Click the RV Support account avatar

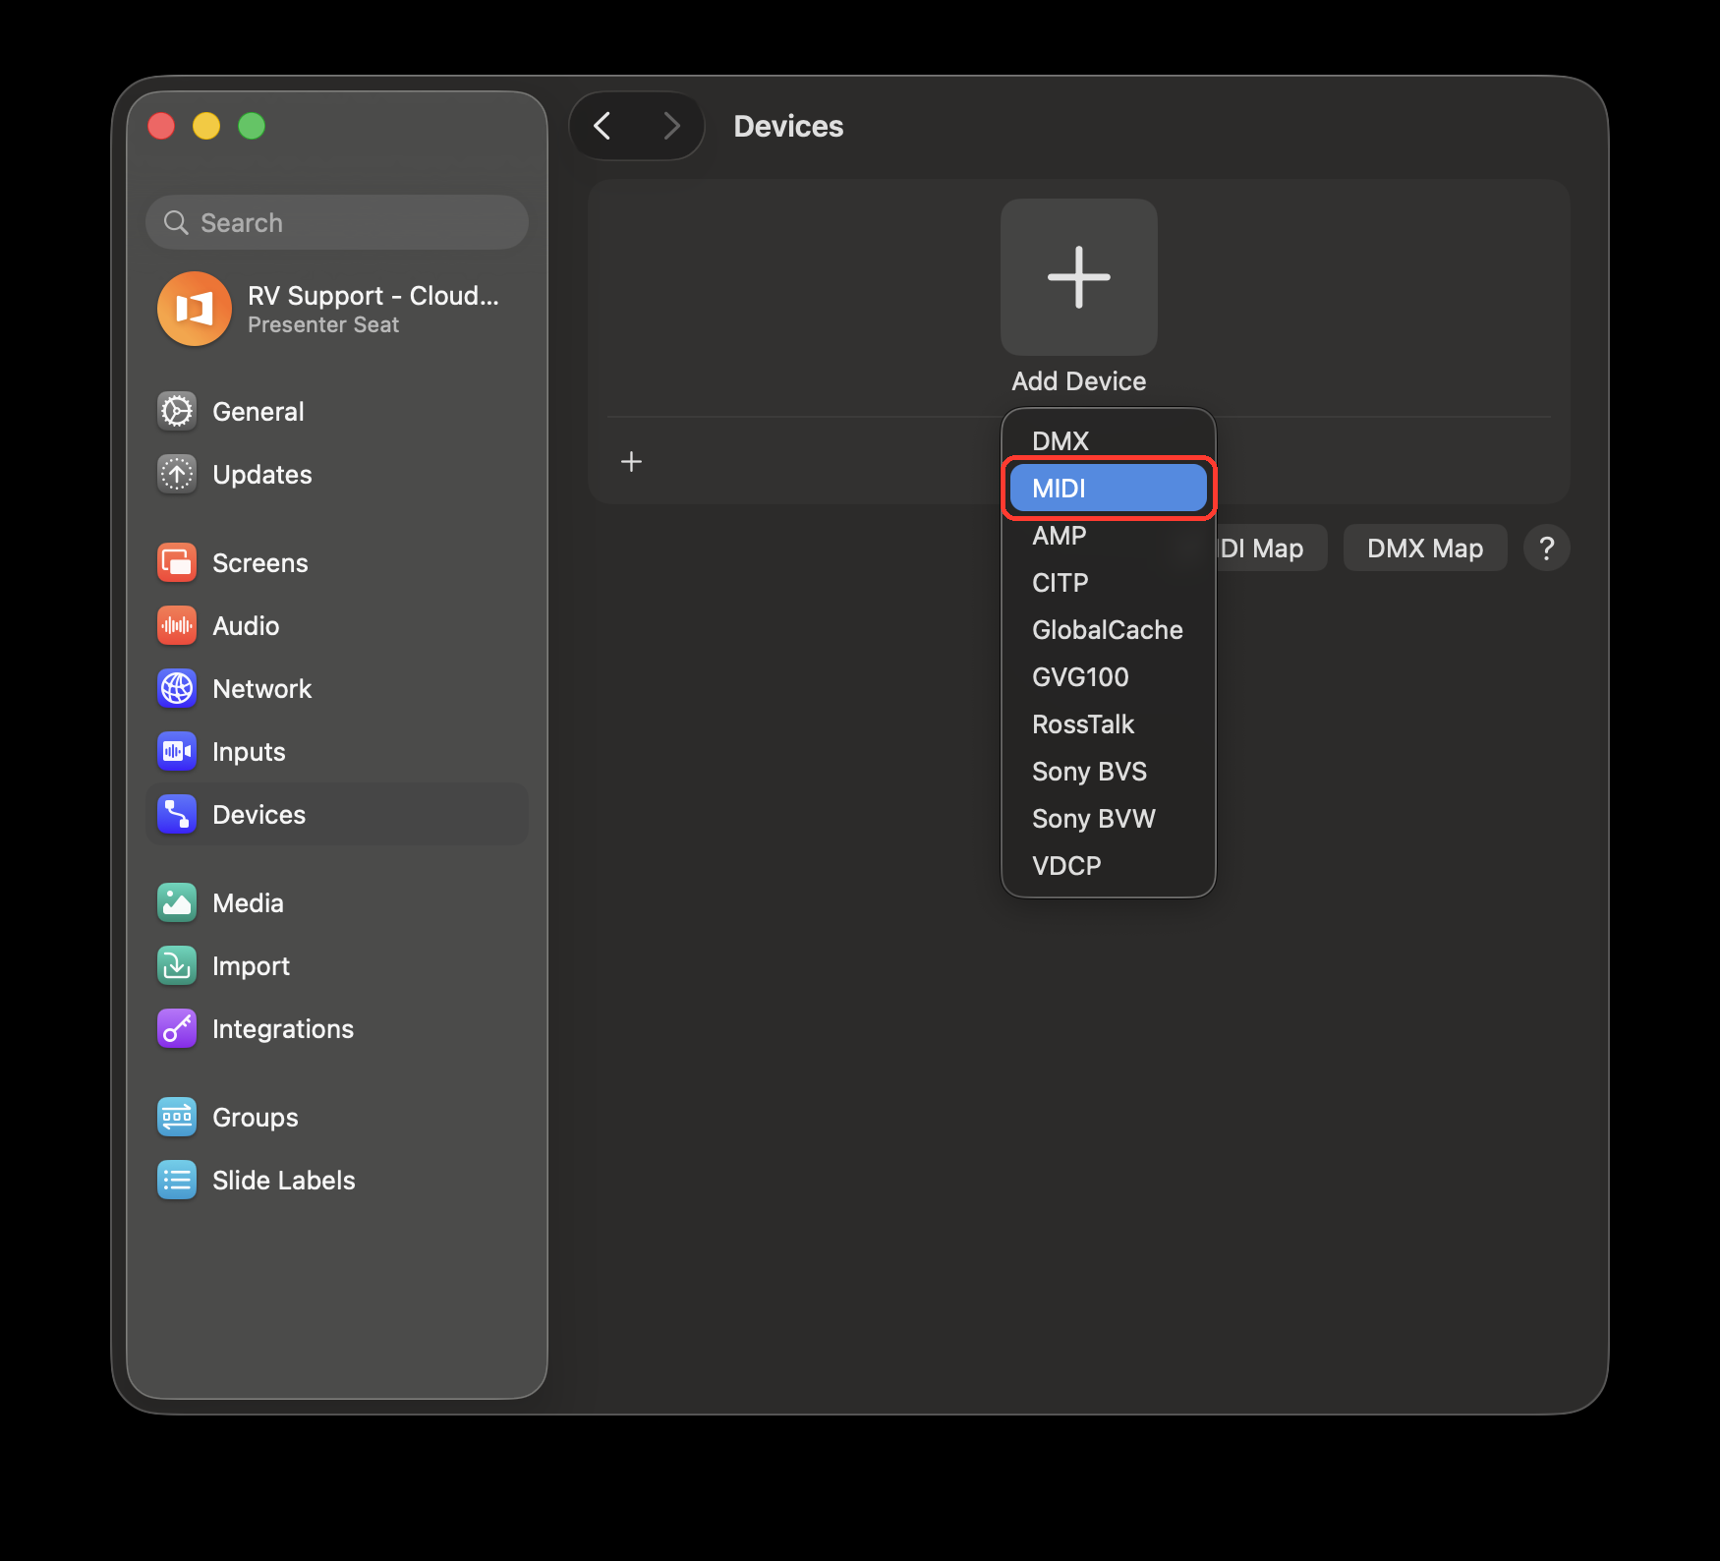tap(195, 309)
